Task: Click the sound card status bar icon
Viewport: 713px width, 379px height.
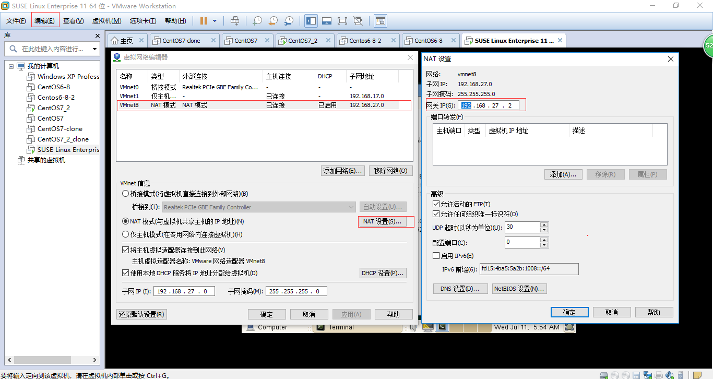Action: point(669,375)
